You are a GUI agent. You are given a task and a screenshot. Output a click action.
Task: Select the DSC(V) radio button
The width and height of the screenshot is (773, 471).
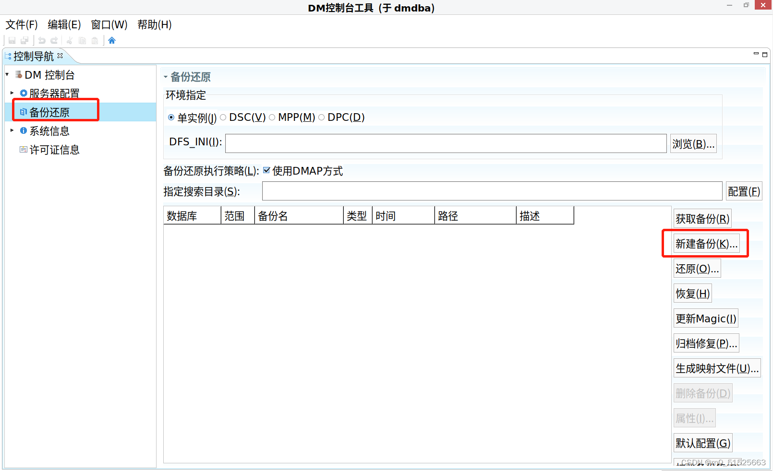223,118
